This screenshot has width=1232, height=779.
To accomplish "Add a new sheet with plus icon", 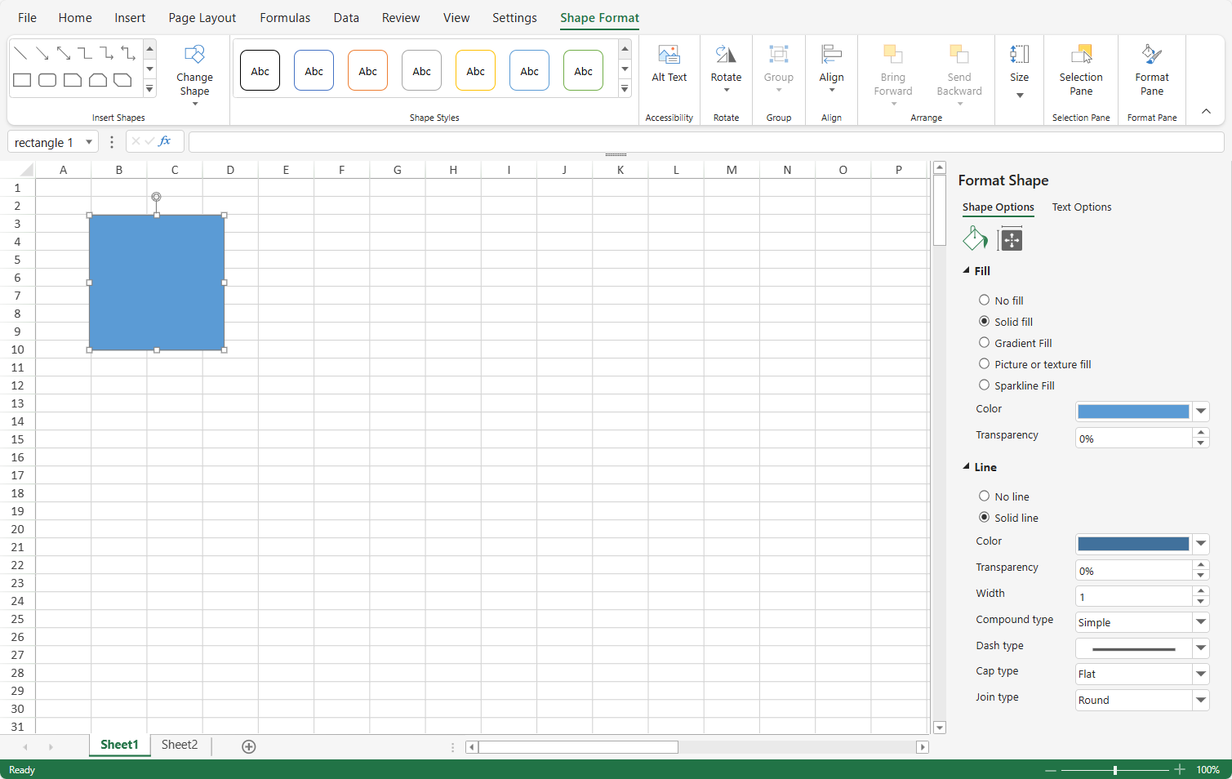I will 249,746.
